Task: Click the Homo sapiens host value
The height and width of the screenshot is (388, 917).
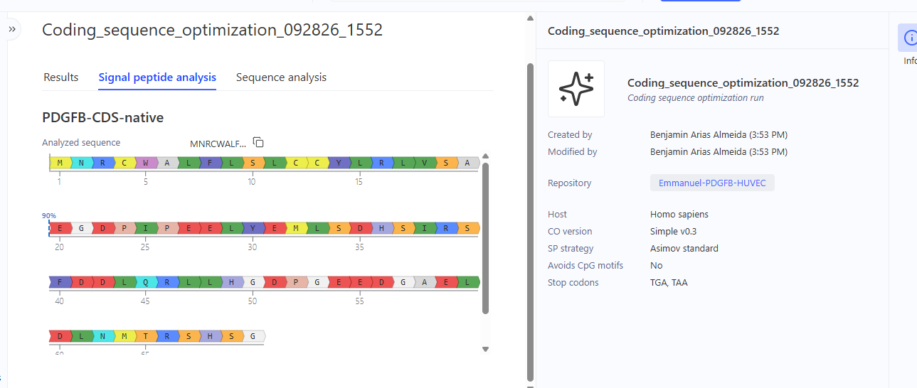Action: tap(679, 214)
